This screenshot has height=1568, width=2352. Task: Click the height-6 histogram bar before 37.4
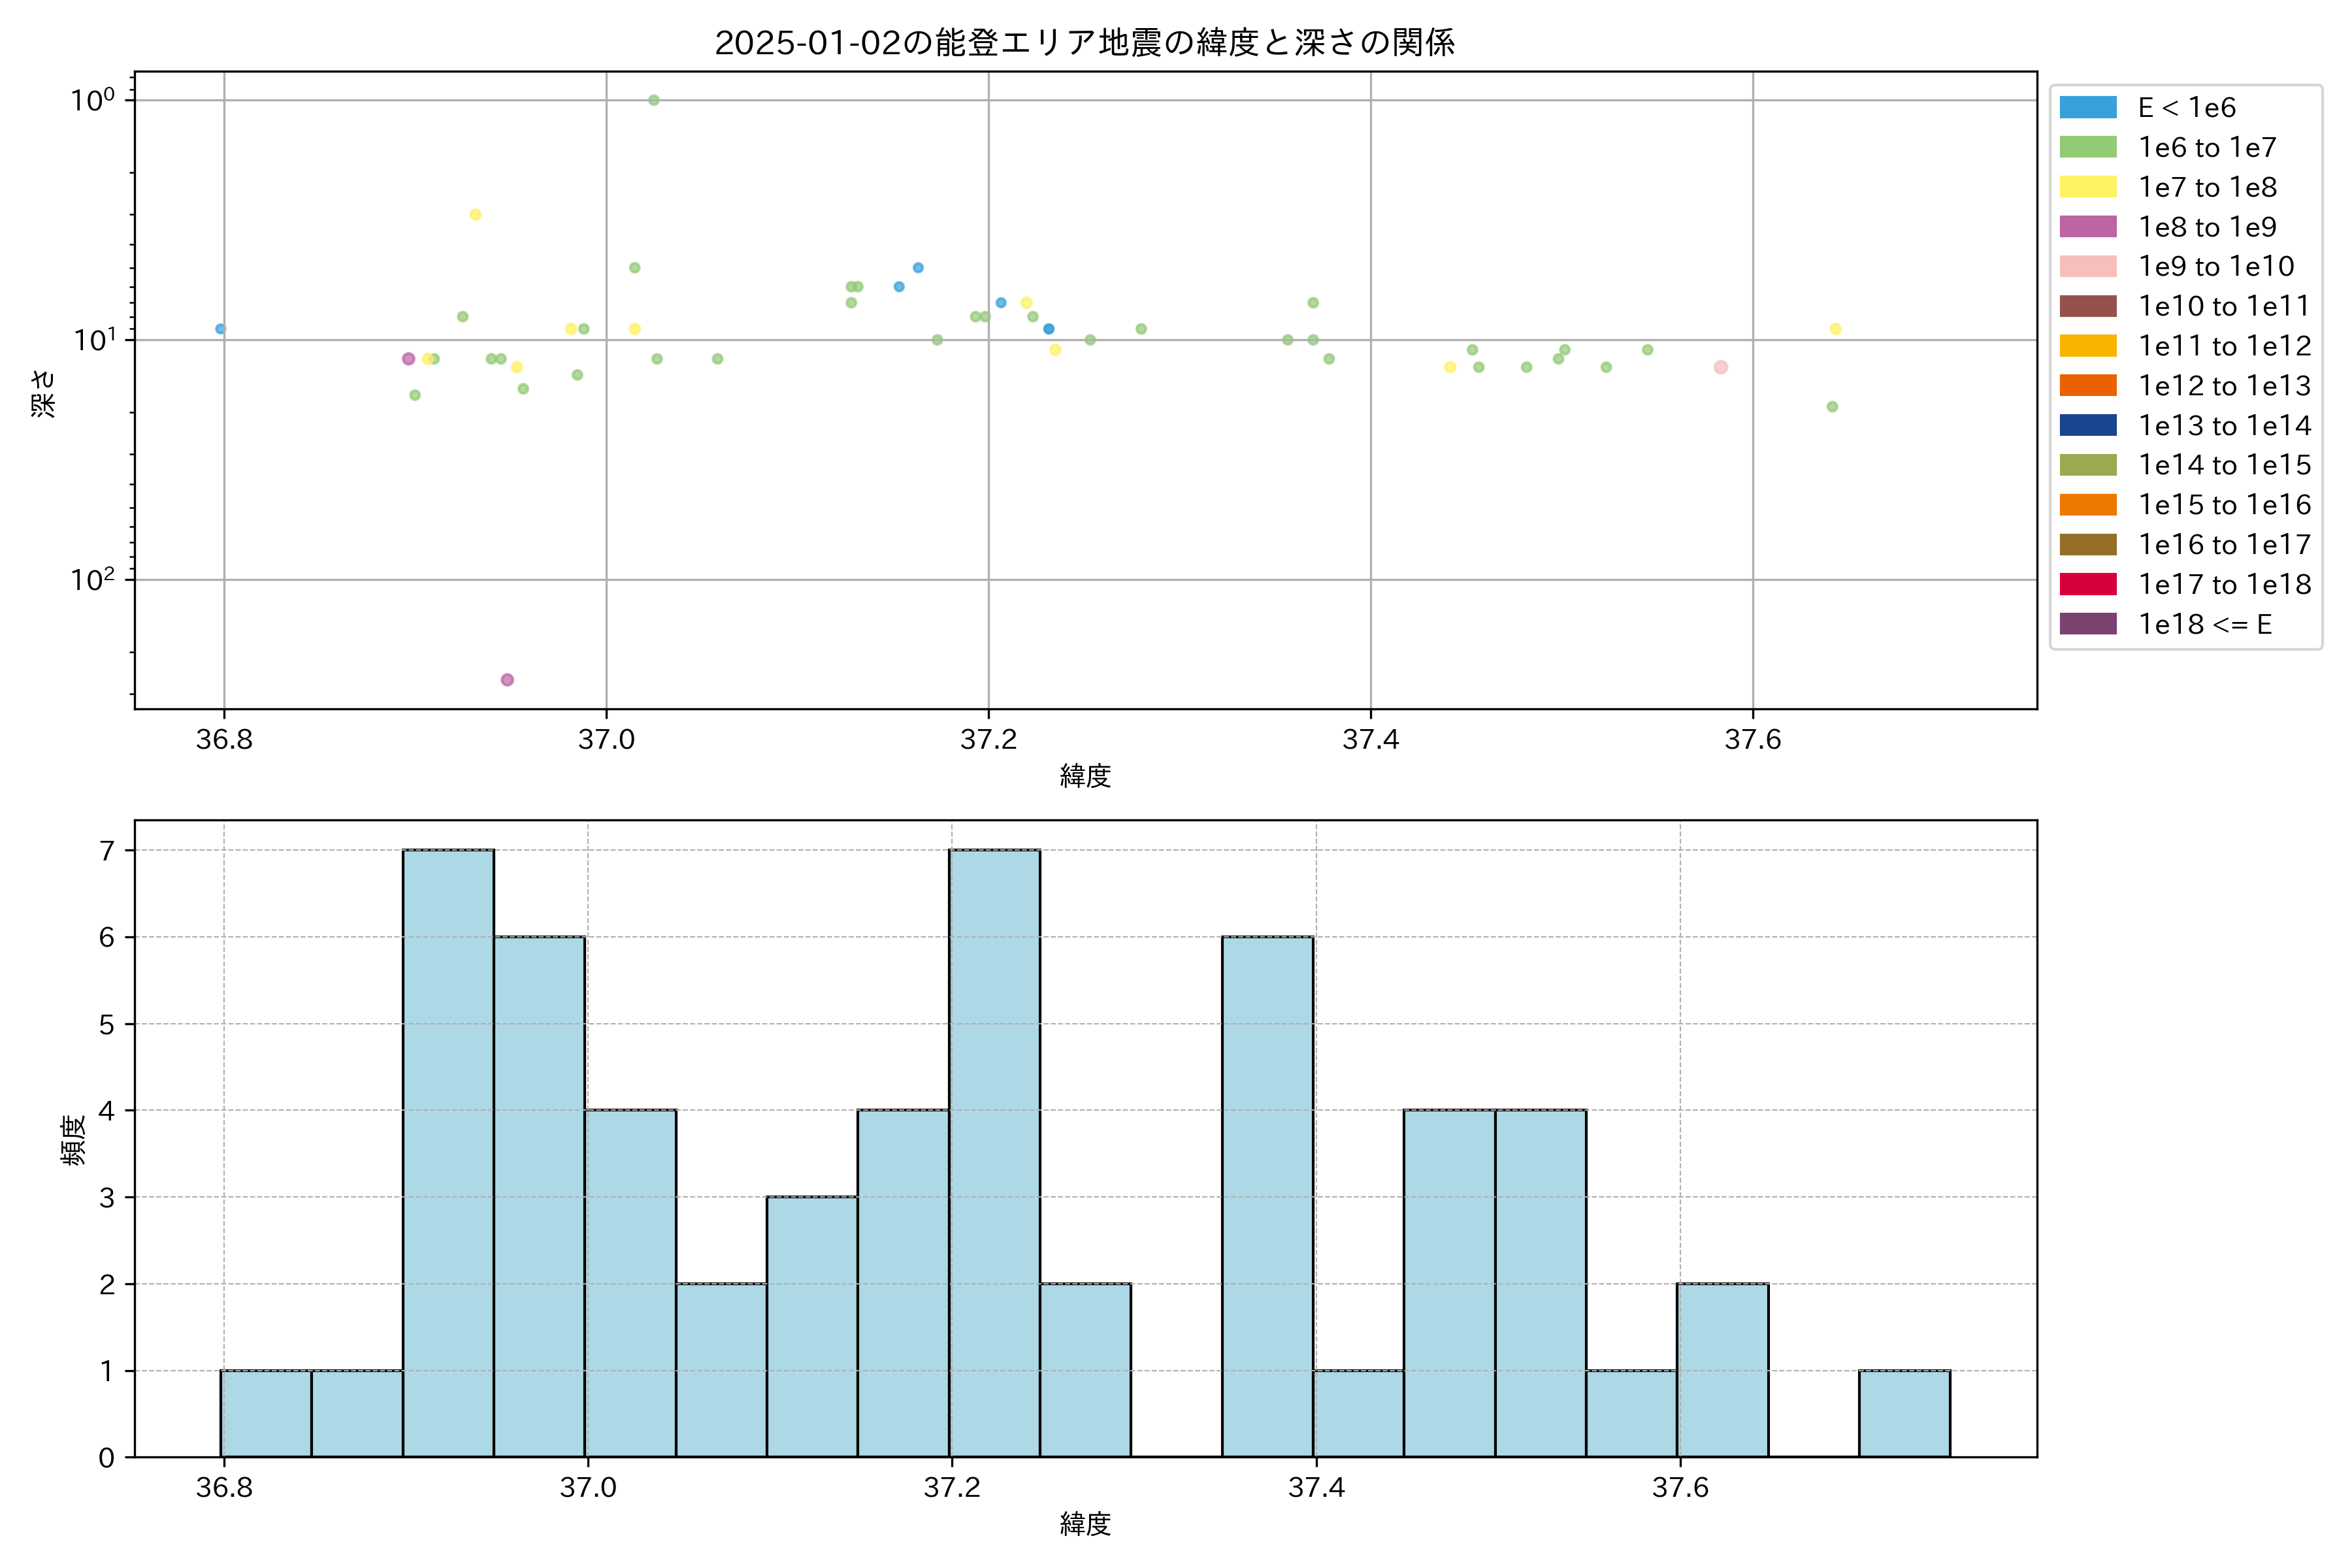pyautogui.click(x=1267, y=1196)
